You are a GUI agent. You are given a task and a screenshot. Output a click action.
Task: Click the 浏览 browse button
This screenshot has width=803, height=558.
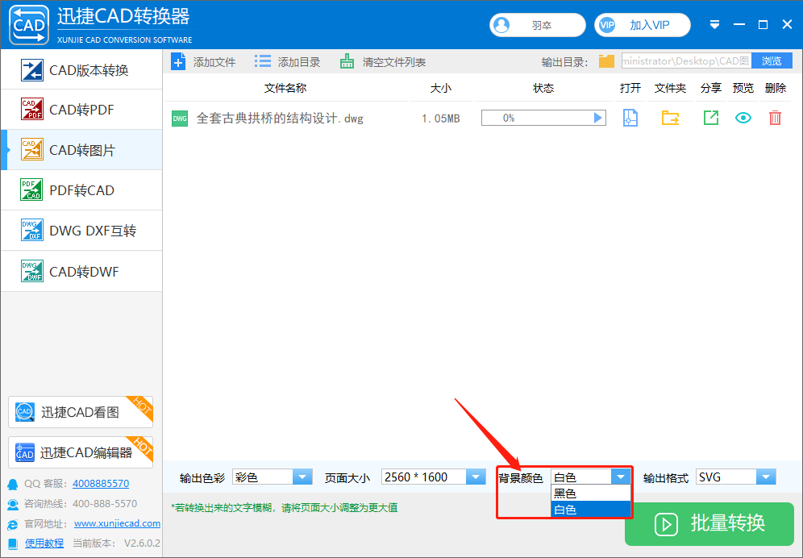pyautogui.click(x=772, y=61)
